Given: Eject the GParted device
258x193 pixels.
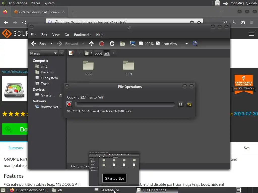Looking at the screenshot, I should tap(61, 95).
